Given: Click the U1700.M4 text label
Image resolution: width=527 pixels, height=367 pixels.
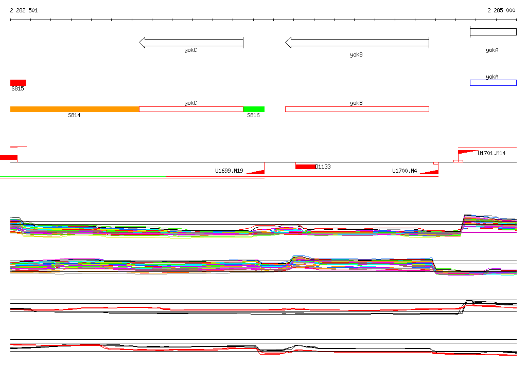Looking at the screenshot, I should [x=405, y=171].
